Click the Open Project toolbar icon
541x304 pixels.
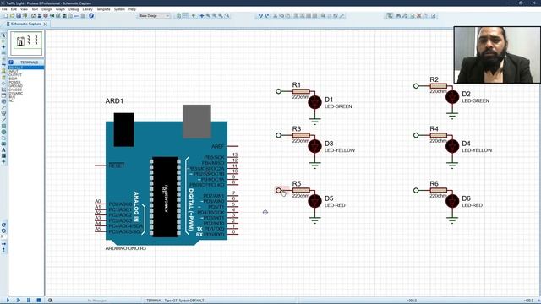(12, 15)
